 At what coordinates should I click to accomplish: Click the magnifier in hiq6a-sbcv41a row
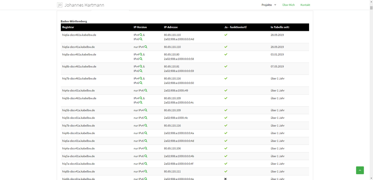(x=146, y=47)
